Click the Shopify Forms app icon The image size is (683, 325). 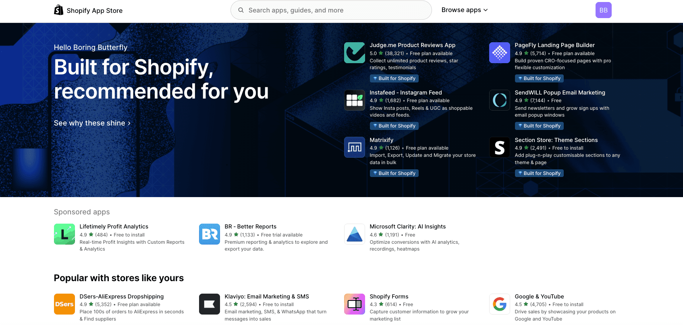click(355, 304)
